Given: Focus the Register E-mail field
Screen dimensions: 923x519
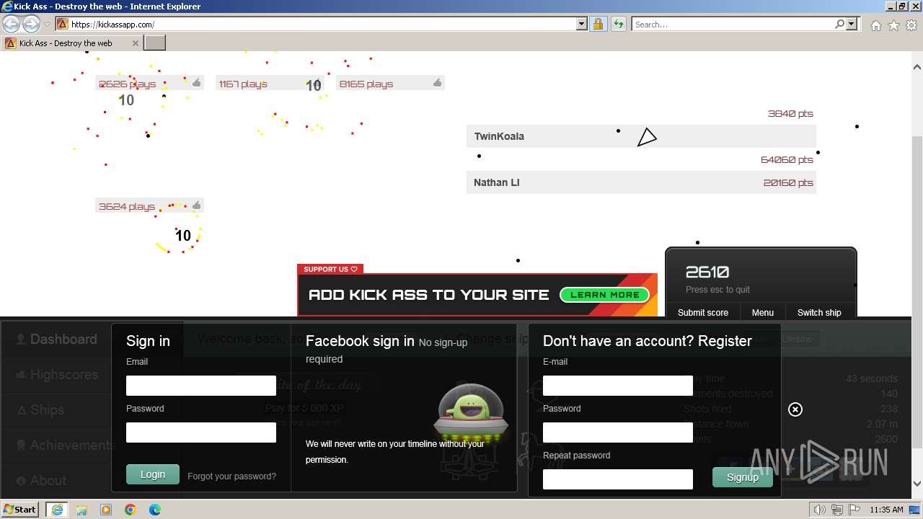Looking at the screenshot, I should pyautogui.click(x=618, y=386).
